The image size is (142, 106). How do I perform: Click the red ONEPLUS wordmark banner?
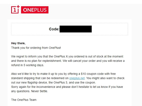[35, 10]
